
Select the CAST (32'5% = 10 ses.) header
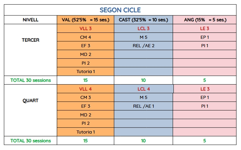(x=144, y=20)
